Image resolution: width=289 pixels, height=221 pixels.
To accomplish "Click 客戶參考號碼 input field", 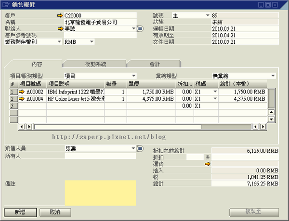I will click(100, 35).
